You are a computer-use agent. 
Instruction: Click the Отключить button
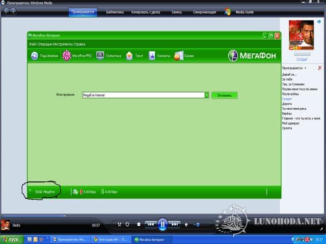(x=224, y=96)
